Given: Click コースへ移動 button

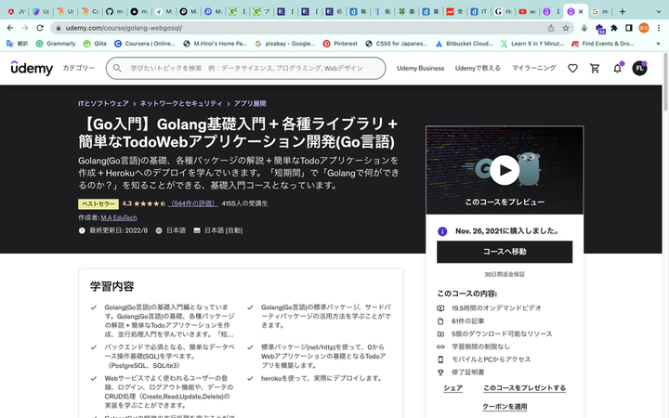Looking at the screenshot, I should tap(505, 252).
